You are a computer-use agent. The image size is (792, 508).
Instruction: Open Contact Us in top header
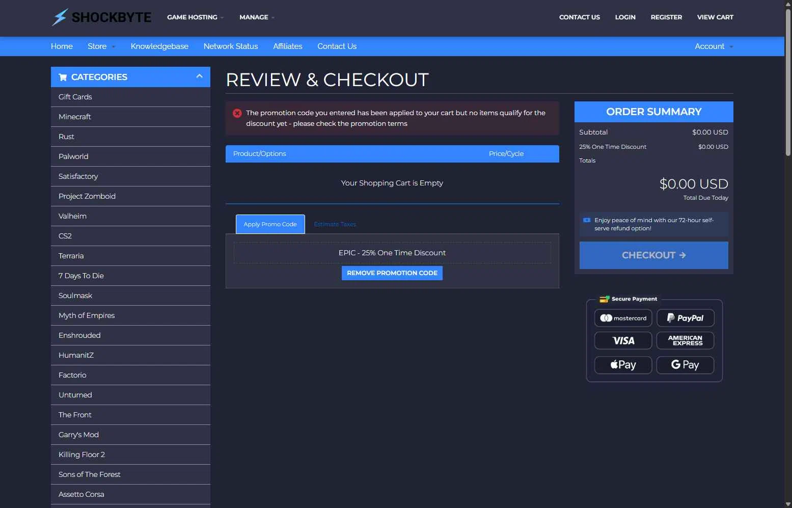coord(580,17)
